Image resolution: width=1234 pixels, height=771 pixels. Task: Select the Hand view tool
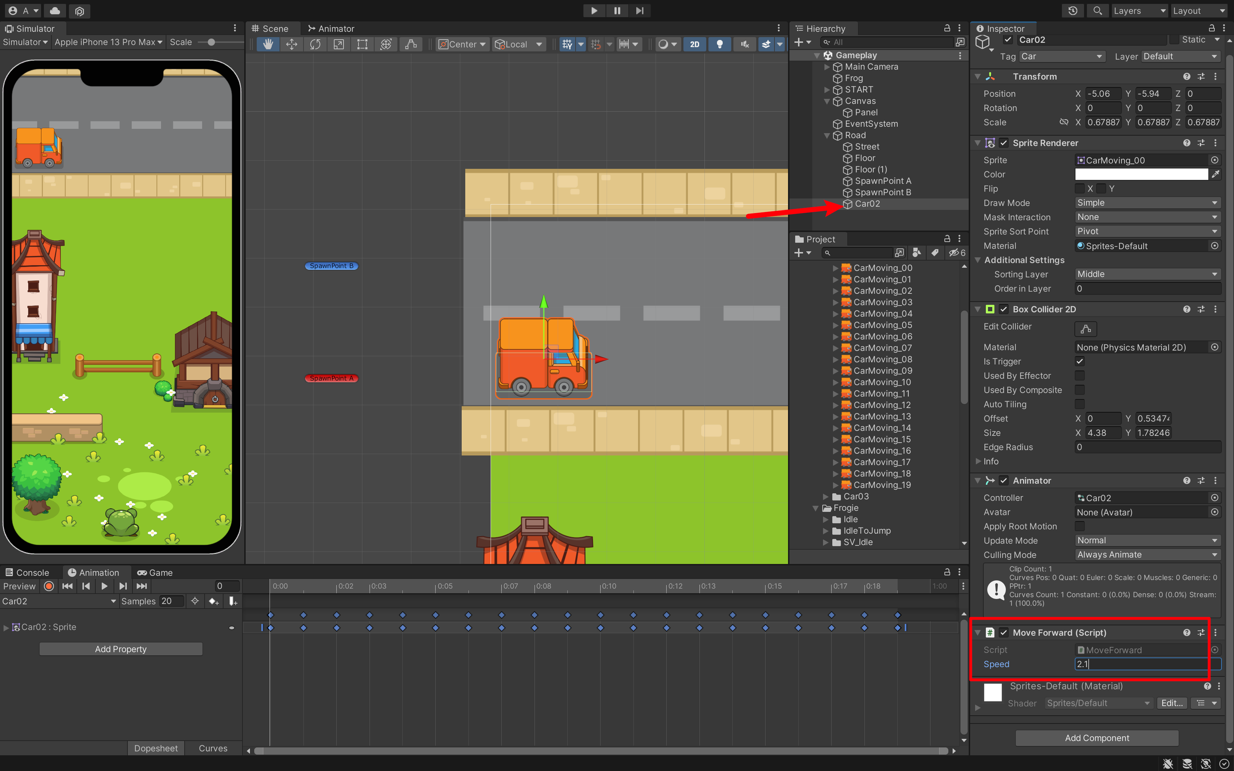tap(268, 44)
